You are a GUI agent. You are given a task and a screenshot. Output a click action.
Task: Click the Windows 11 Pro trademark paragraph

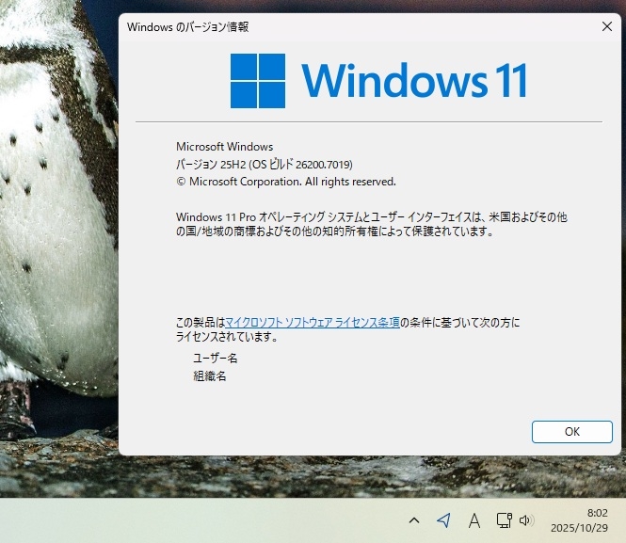click(371, 224)
